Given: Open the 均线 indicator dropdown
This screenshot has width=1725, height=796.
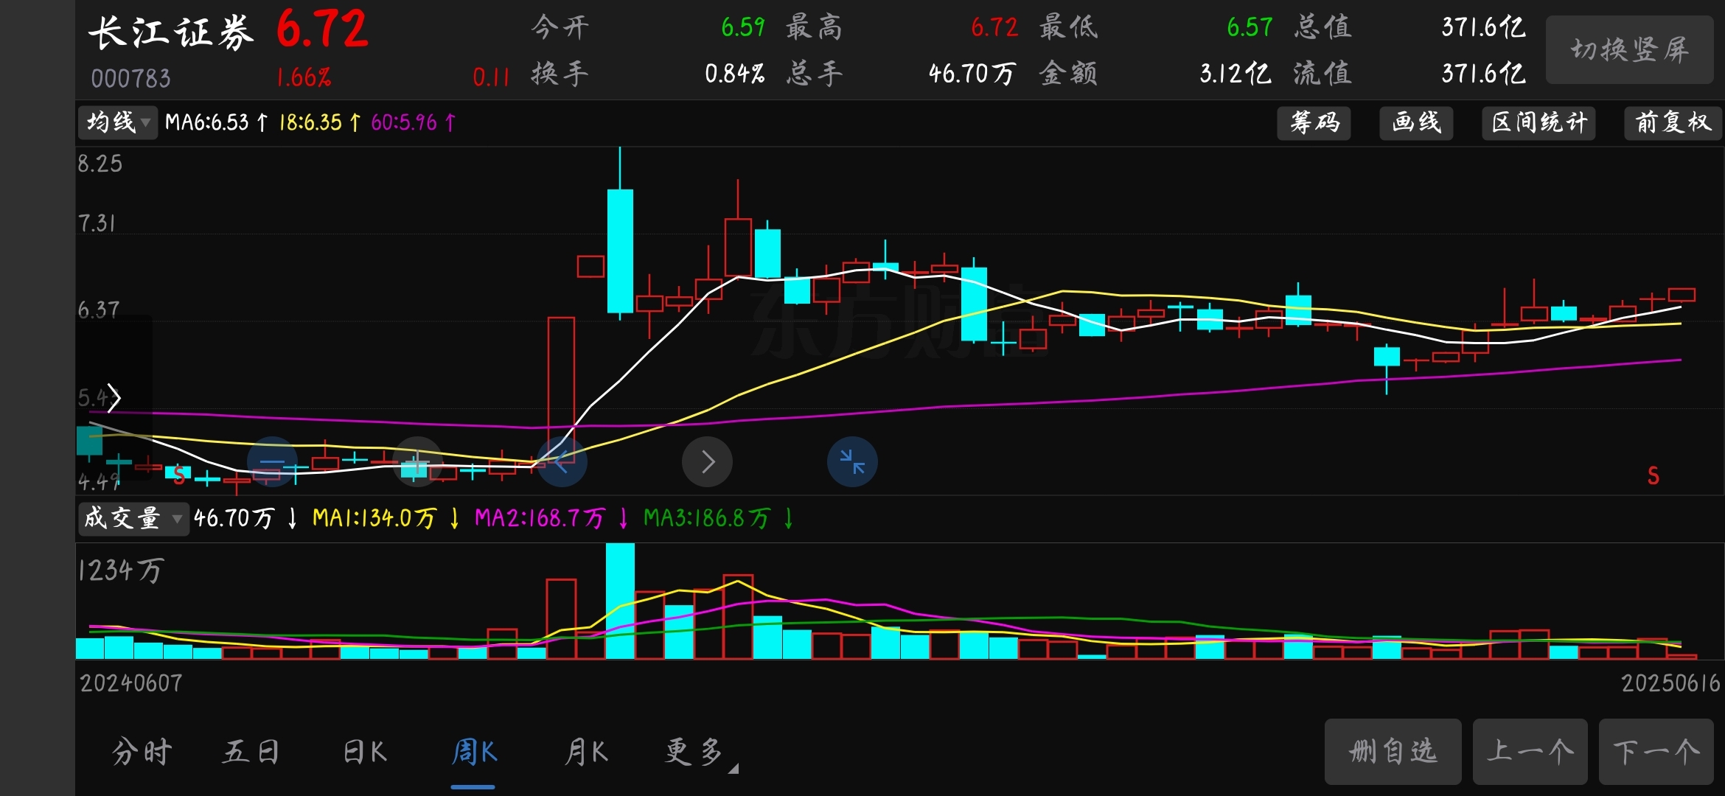Looking at the screenshot, I should coord(118,122).
